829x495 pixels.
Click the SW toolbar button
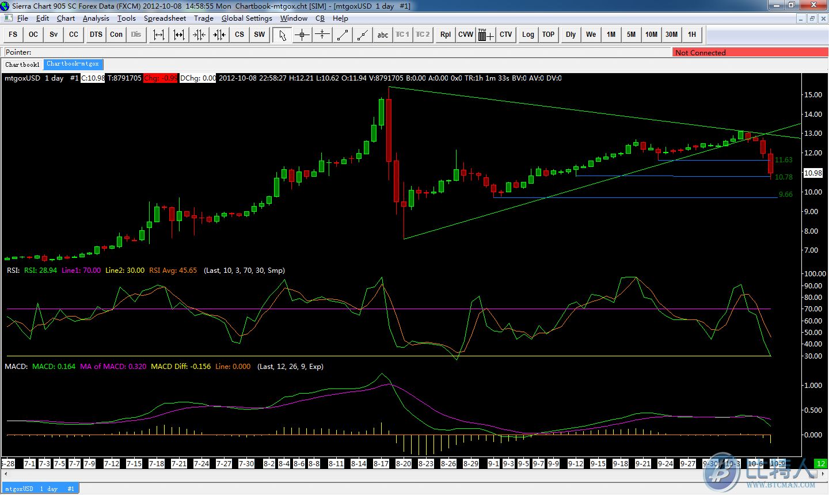pos(260,35)
